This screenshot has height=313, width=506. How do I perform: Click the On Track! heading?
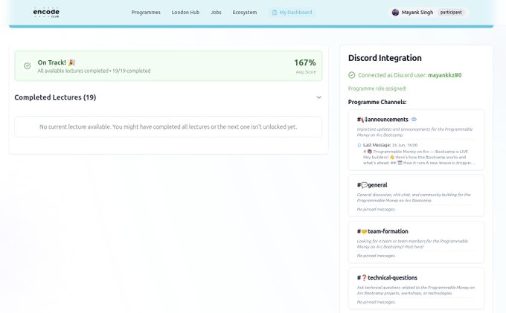click(51, 62)
